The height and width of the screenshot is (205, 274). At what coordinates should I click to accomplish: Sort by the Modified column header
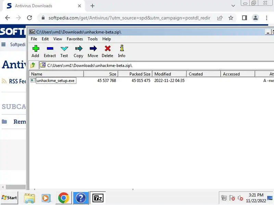(x=169, y=74)
